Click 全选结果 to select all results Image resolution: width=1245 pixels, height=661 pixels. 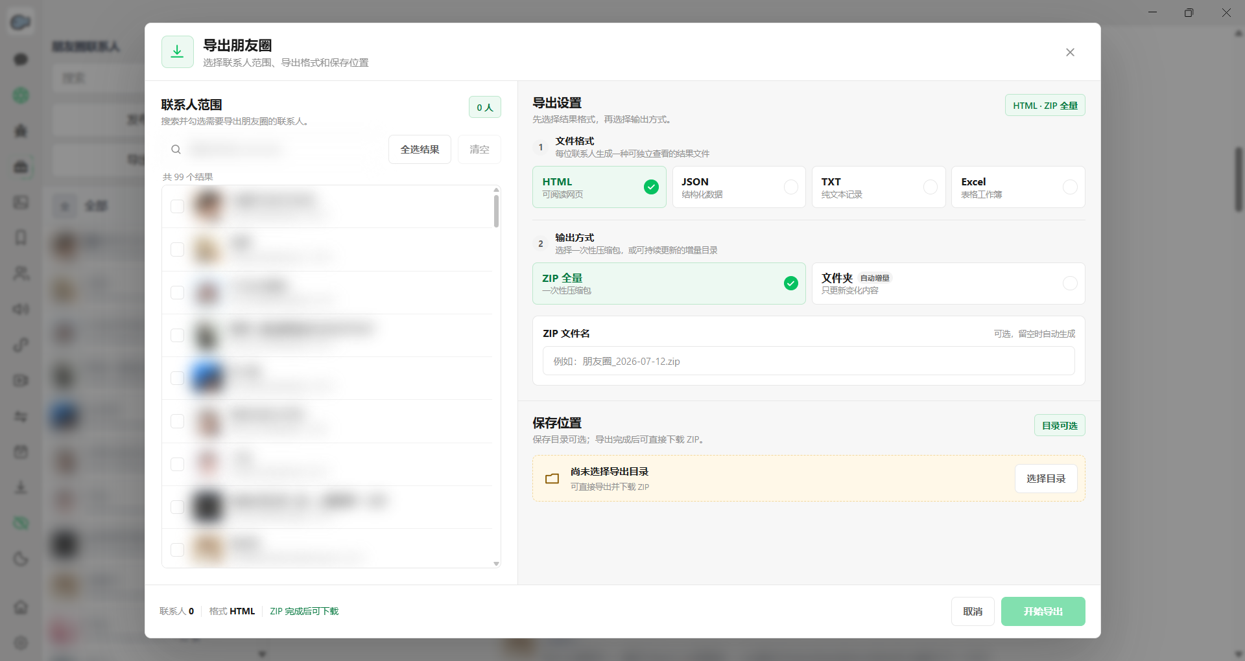[420, 150]
